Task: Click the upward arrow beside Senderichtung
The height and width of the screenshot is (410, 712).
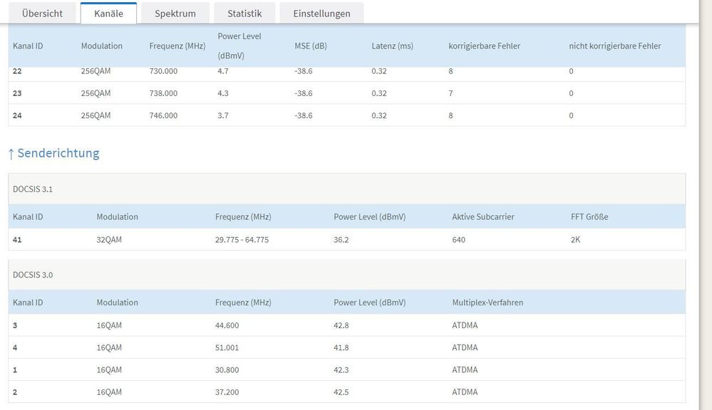Action: click(x=11, y=154)
